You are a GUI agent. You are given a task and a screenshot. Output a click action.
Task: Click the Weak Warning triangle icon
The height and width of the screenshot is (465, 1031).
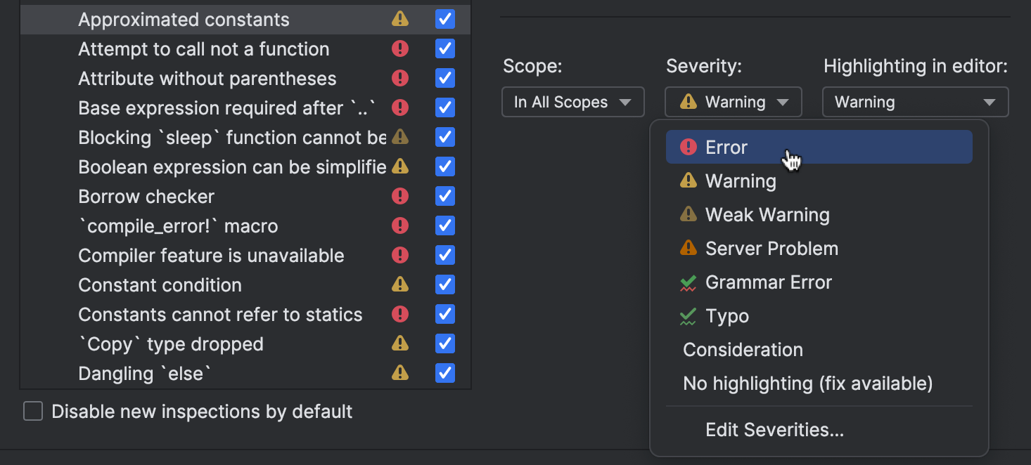coord(688,215)
